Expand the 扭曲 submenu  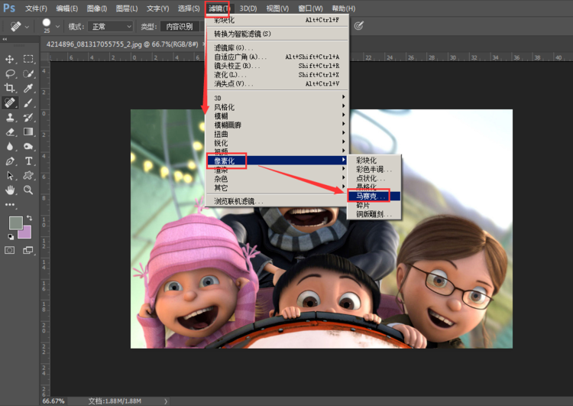277,134
